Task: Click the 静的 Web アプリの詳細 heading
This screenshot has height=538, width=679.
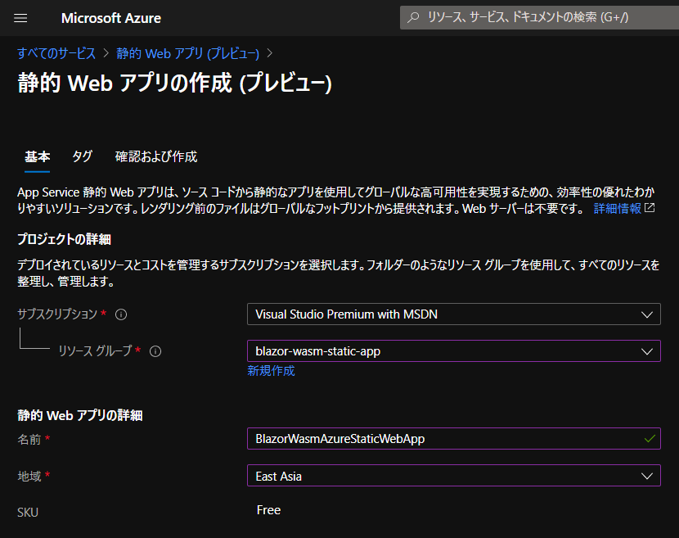Action: point(80,415)
